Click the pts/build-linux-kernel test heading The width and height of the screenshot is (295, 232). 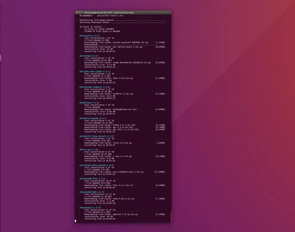coord(97,136)
